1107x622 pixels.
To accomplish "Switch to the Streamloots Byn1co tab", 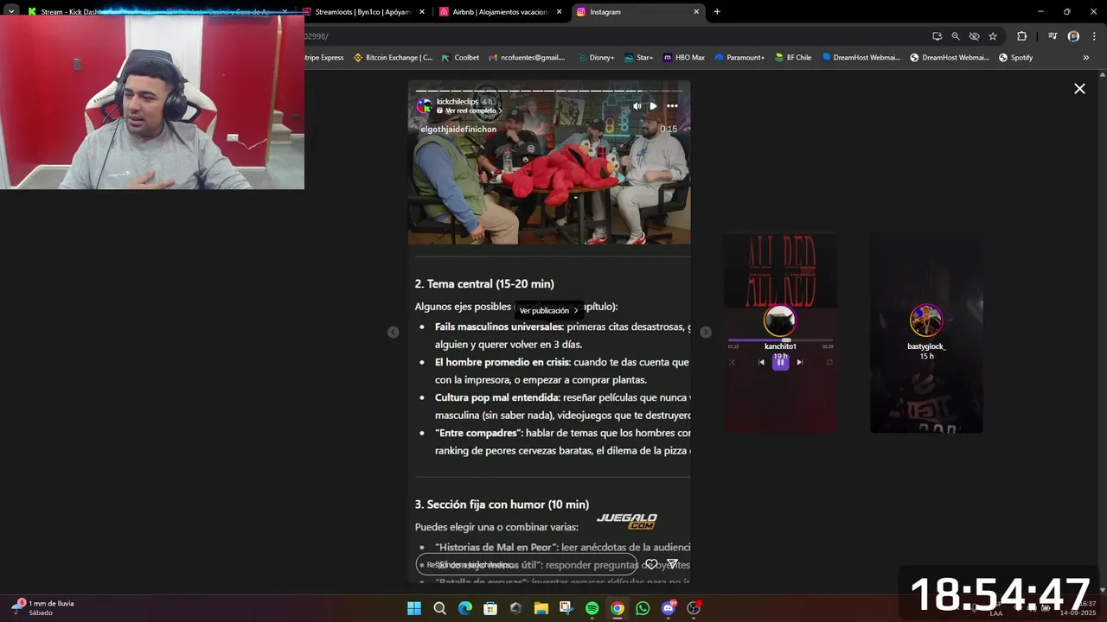I will [x=363, y=12].
